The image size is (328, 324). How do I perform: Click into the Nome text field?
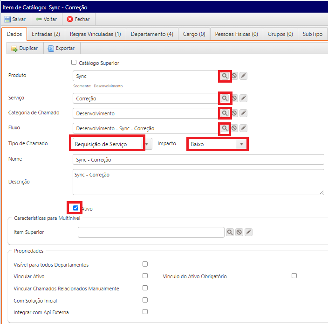[x=198, y=160]
